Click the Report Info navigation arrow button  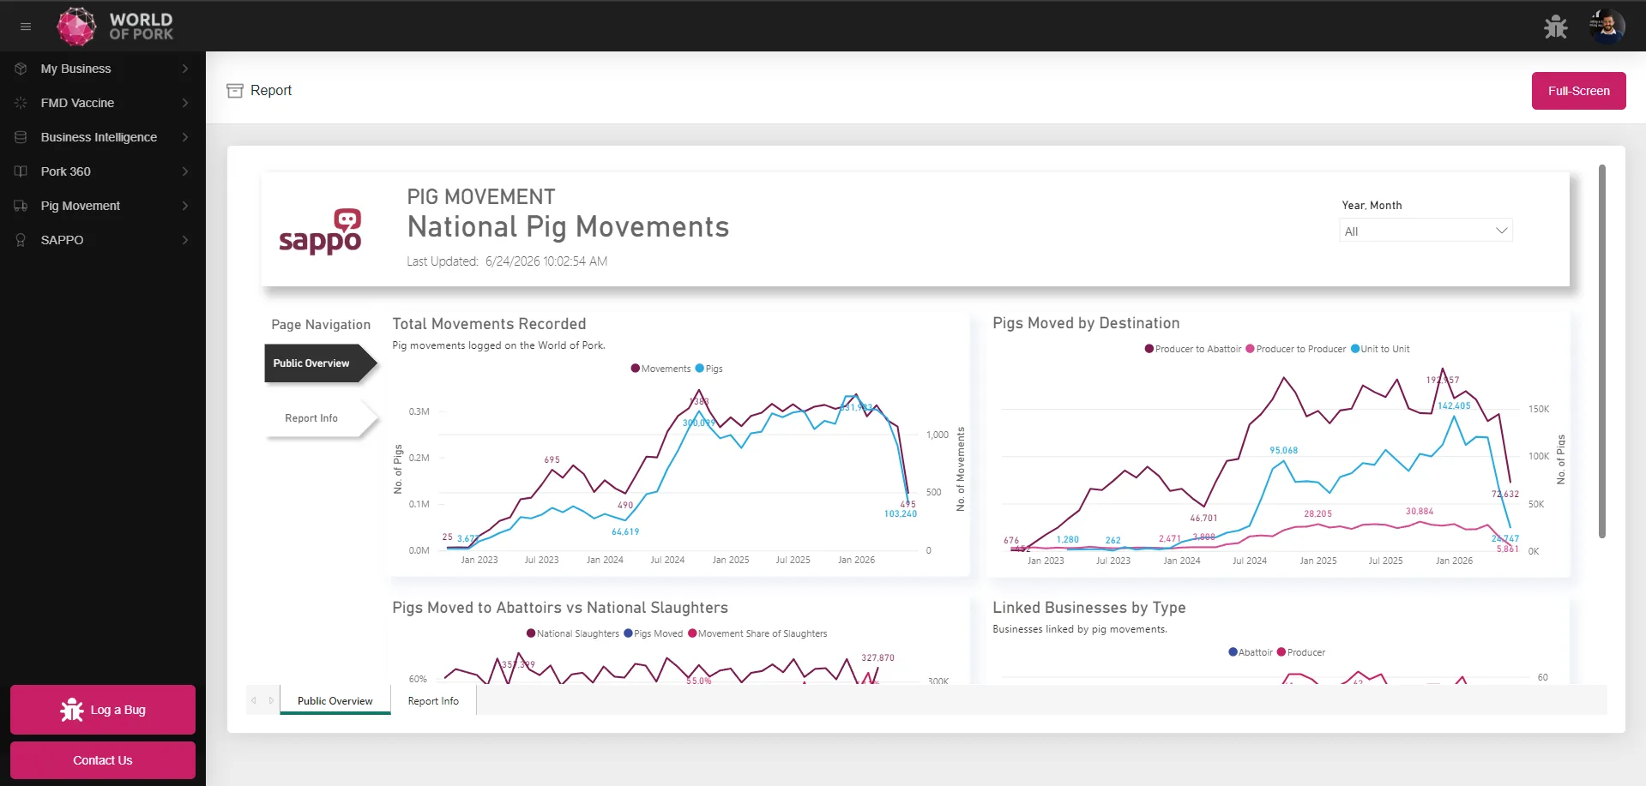pos(321,418)
